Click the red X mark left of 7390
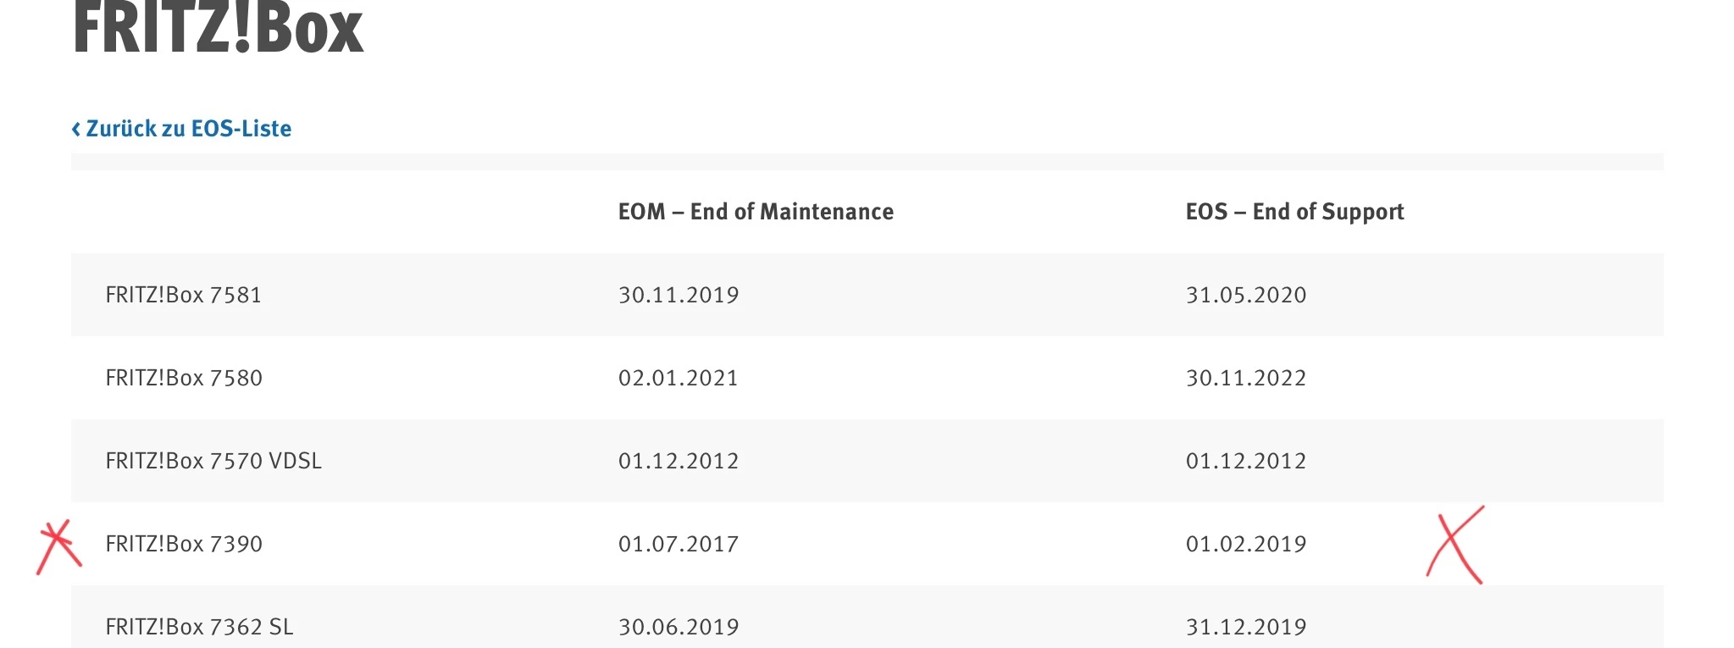1734x648 pixels. point(58,546)
